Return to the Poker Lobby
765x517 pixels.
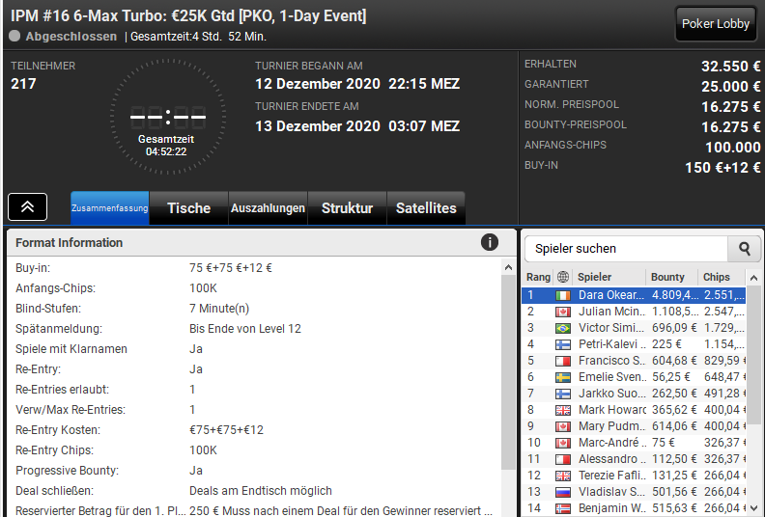point(715,23)
